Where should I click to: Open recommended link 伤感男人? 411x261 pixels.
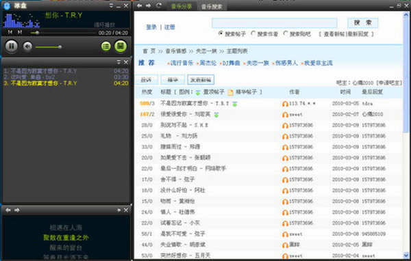point(286,63)
